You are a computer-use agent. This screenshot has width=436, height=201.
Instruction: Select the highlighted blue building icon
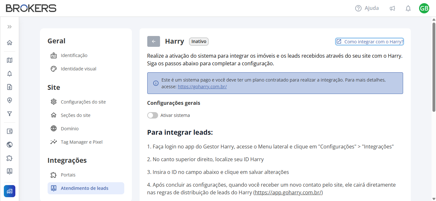pos(10,191)
